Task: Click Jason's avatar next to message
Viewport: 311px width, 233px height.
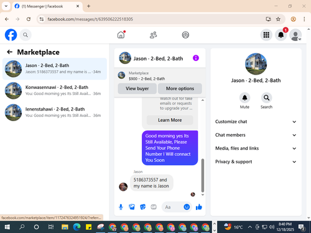Action: [123, 187]
